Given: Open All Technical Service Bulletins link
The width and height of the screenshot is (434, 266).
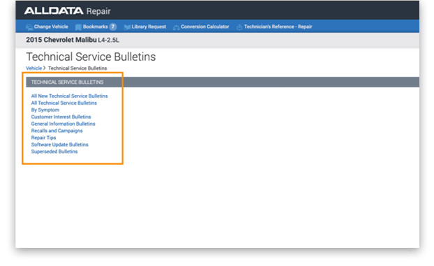Looking at the screenshot, I should (64, 103).
